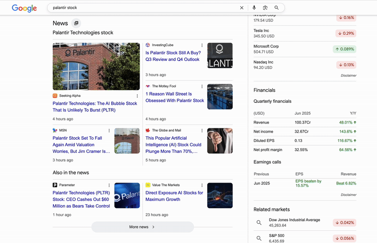377x243 pixels.
Task: Click the bull and bear thumbnail
Action: [220, 195]
